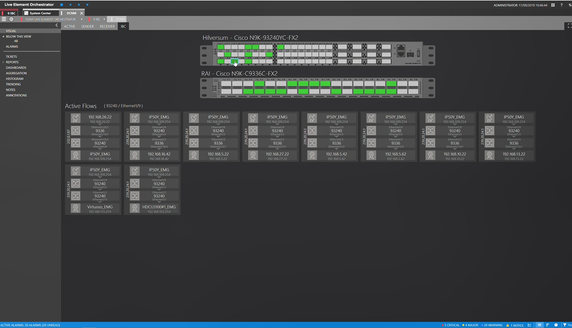The width and height of the screenshot is (572, 328).
Task: Select the IBC page tab
Action: point(123,26)
